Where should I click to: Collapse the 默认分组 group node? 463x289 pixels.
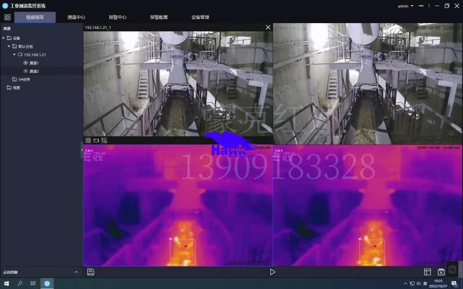coord(9,46)
